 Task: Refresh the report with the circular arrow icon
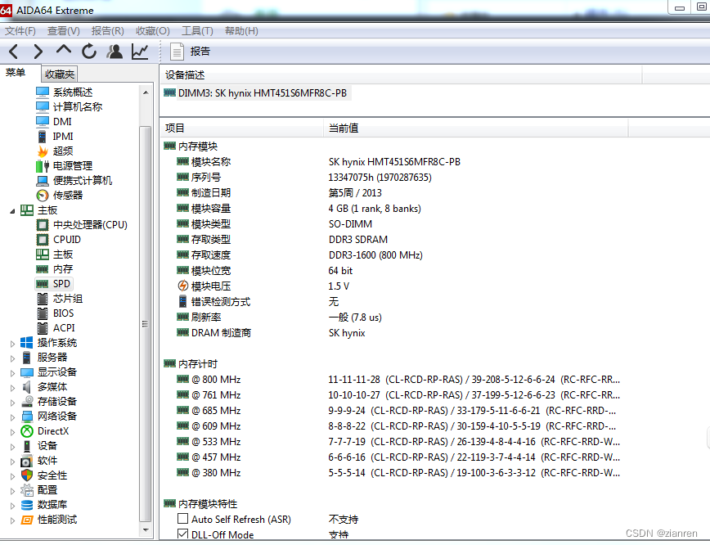[x=88, y=52]
